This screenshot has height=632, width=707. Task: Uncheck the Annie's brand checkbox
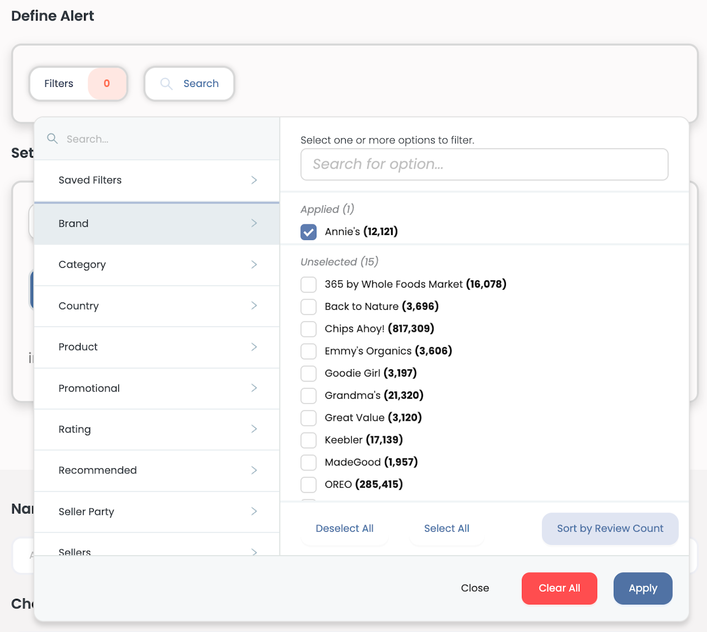pyautogui.click(x=309, y=232)
